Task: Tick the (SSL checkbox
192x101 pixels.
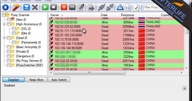Action: click(14, 29)
